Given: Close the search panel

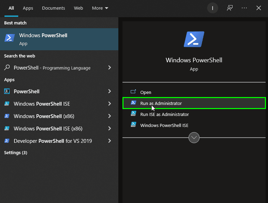Looking at the screenshot, I should click(x=259, y=8).
